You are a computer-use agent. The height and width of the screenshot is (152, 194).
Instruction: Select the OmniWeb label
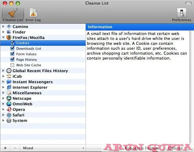coord(22,104)
